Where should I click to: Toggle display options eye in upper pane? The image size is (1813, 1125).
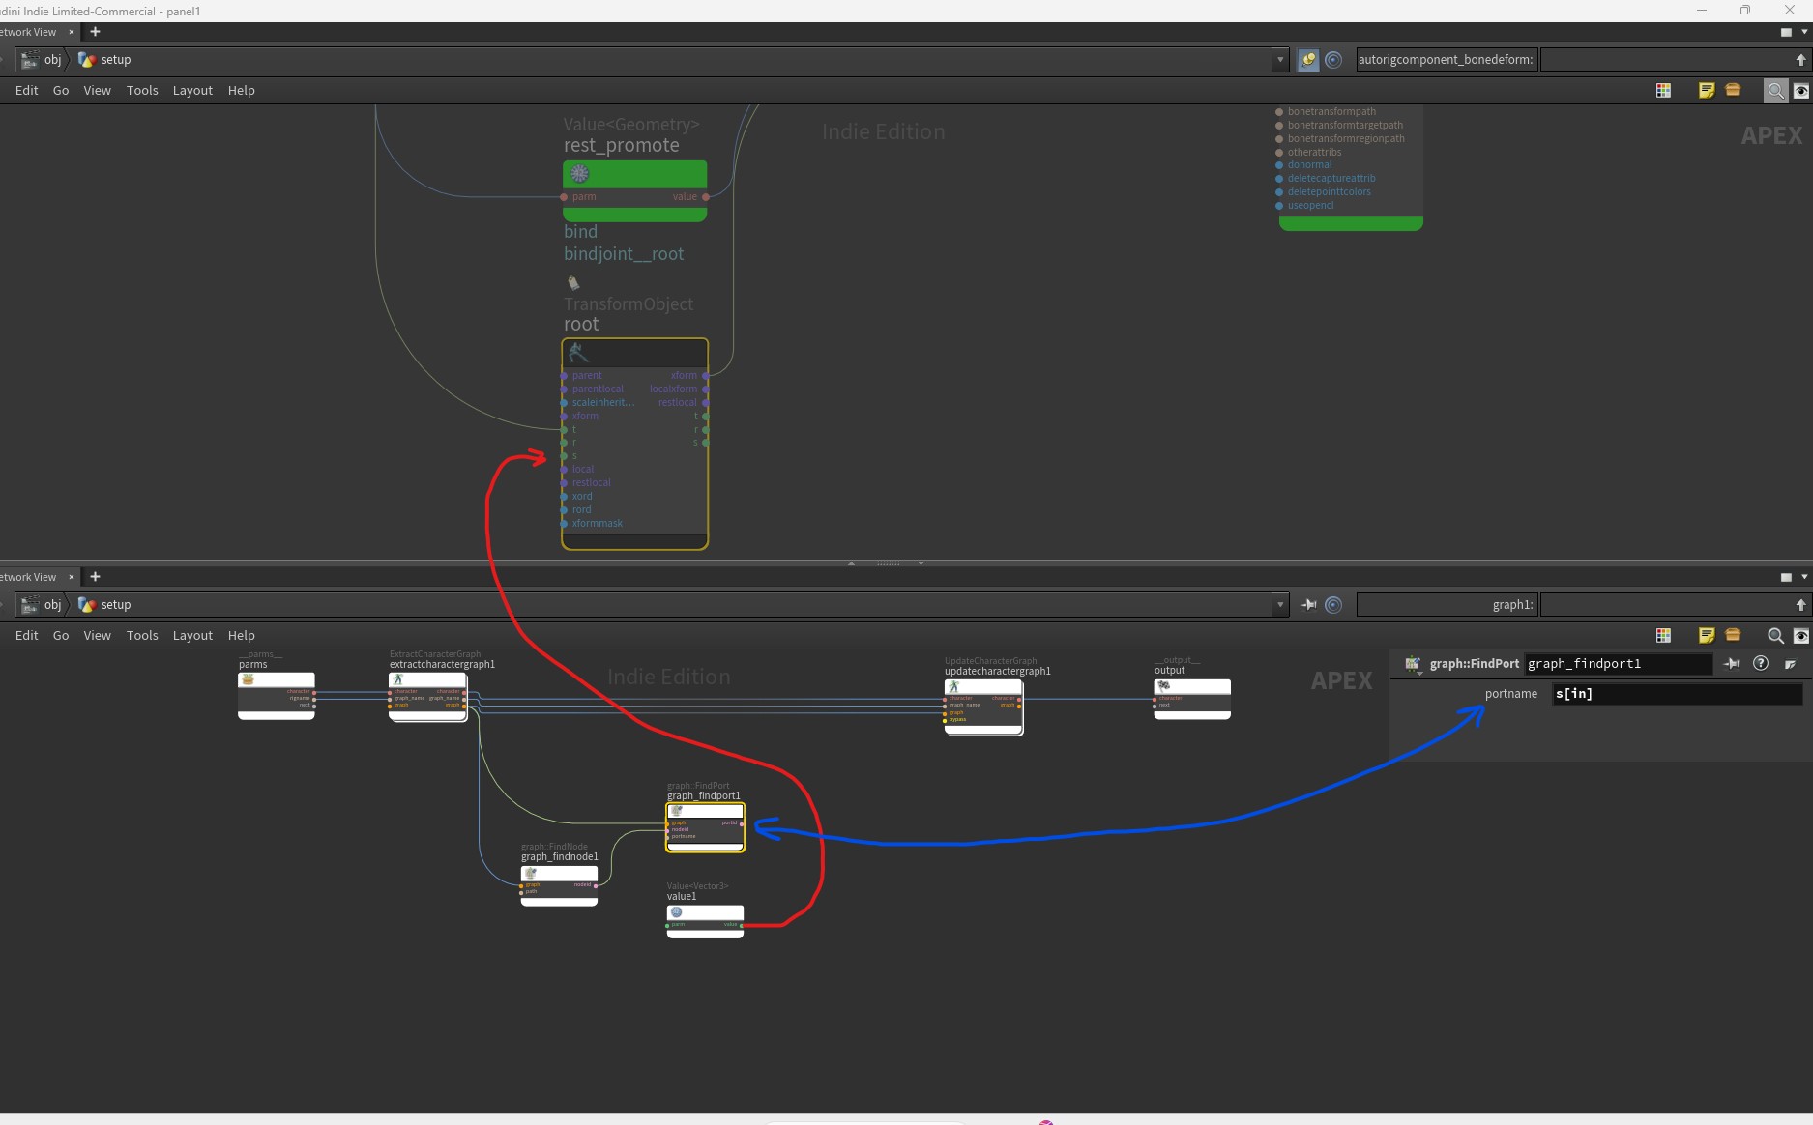(1801, 91)
